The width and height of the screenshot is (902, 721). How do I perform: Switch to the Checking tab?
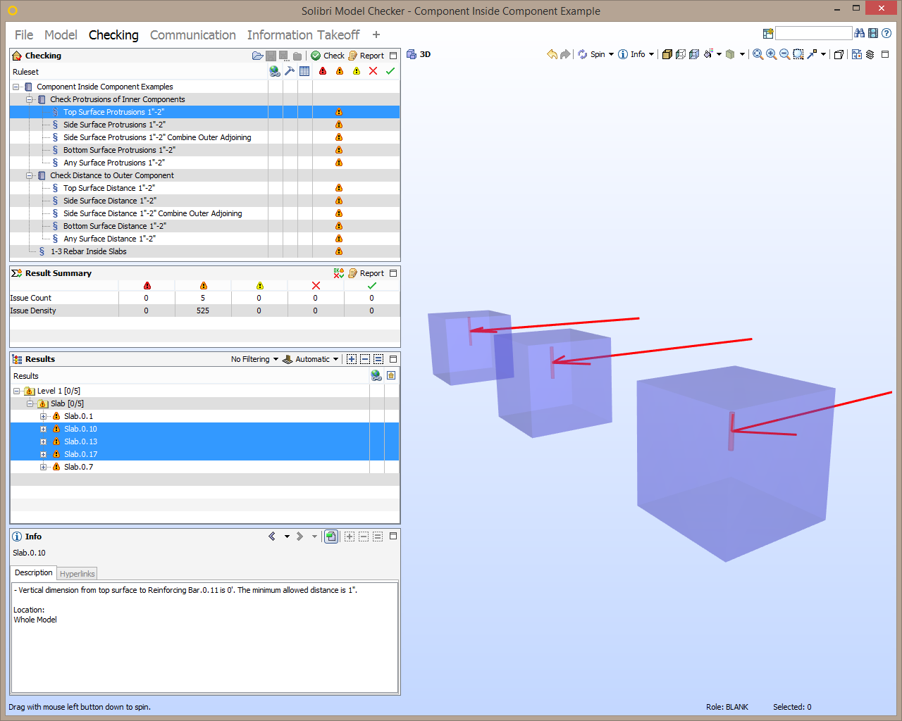(x=113, y=35)
